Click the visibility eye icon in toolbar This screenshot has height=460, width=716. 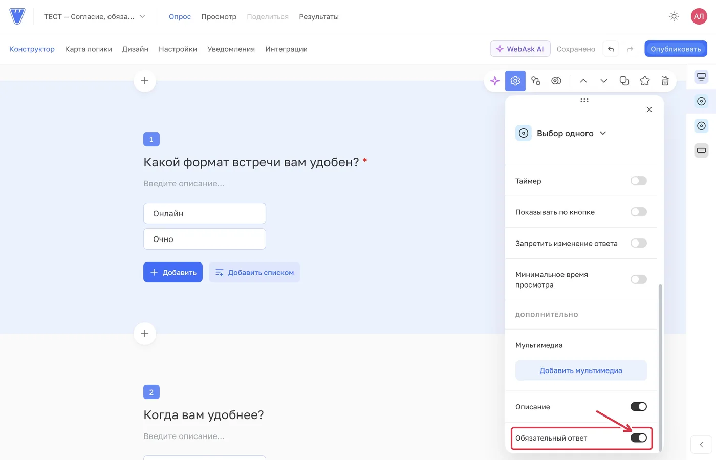click(x=556, y=81)
